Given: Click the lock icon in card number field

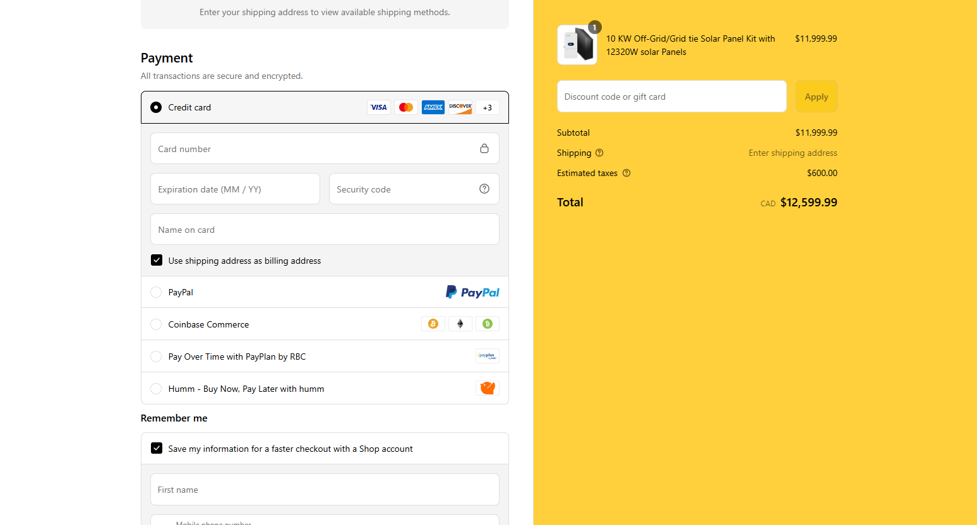Looking at the screenshot, I should (484, 148).
